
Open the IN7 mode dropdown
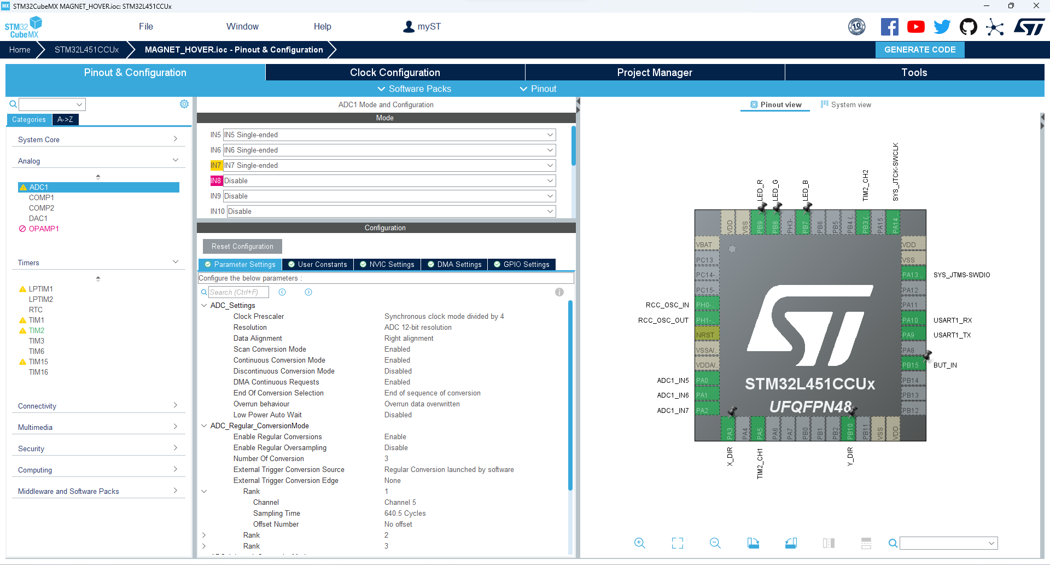[389, 165]
